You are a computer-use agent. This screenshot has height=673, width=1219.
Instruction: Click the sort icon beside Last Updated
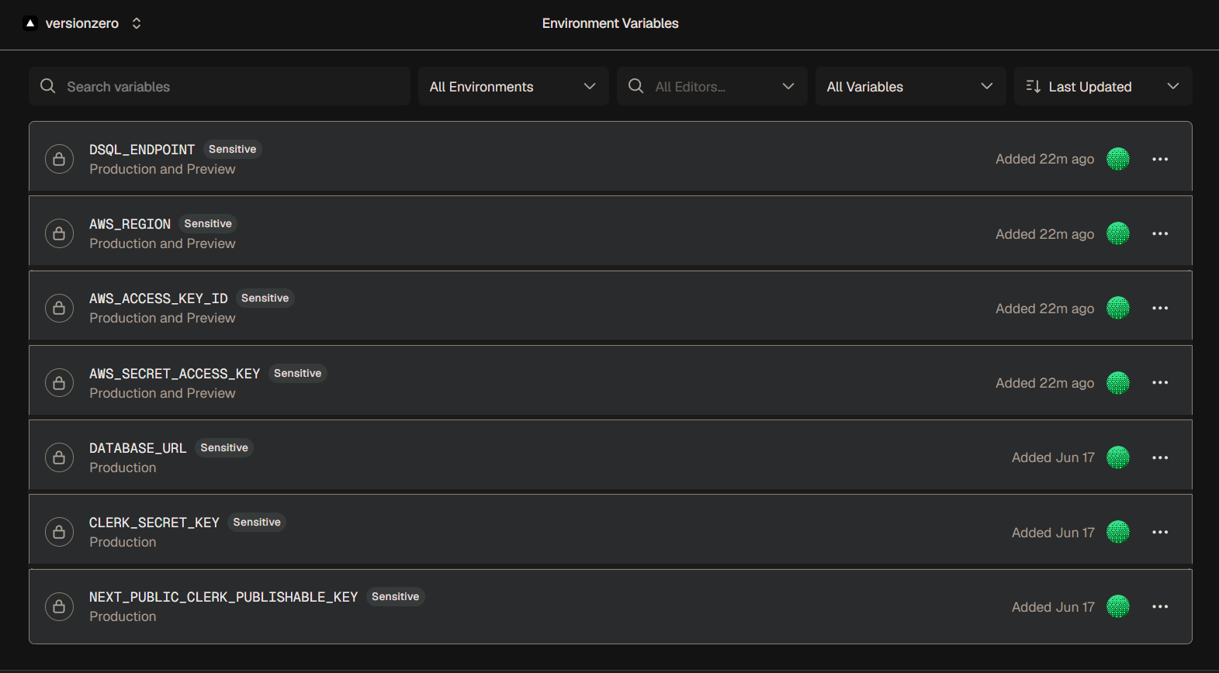(x=1034, y=86)
